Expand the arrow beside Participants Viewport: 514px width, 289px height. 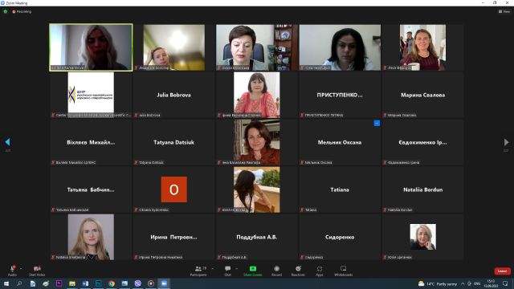[x=212, y=269]
